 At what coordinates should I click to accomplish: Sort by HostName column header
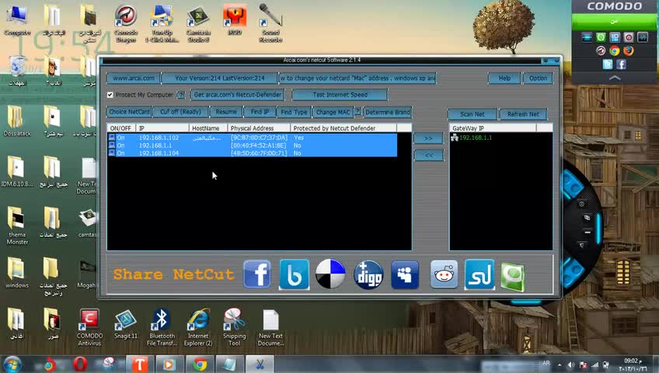tap(208, 128)
